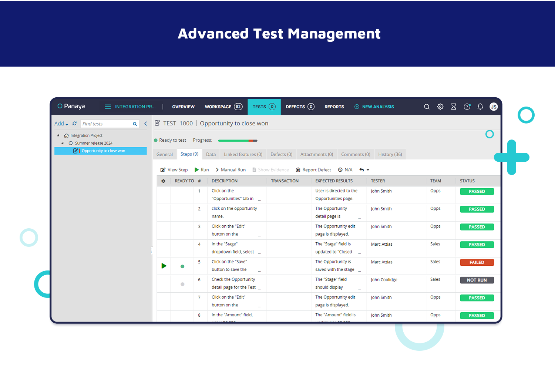Select Opportunity to close won in tree
This screenshot has width=555, height=370.
pos(101,151)
